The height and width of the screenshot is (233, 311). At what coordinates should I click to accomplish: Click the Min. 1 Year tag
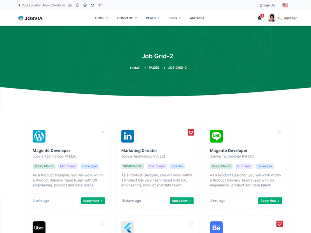(x=68, y=166)
